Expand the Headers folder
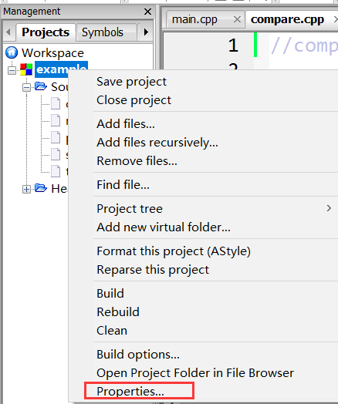This screenshot has width=338, height=404. [x=26, y=189]
